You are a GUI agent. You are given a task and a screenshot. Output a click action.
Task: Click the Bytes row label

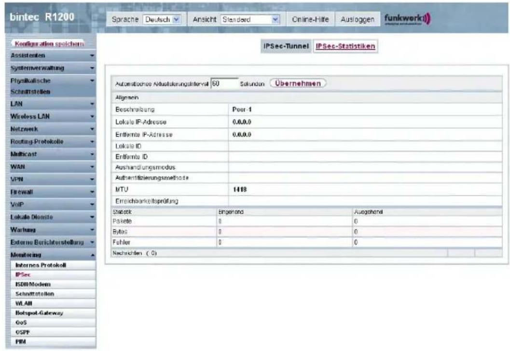click(120, 232)
